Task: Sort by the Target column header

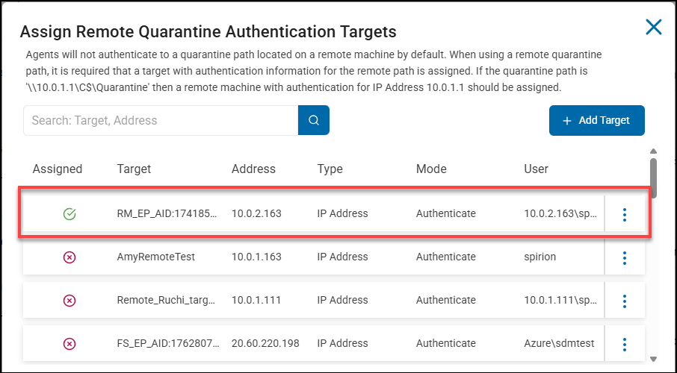Action: (134, 169)
